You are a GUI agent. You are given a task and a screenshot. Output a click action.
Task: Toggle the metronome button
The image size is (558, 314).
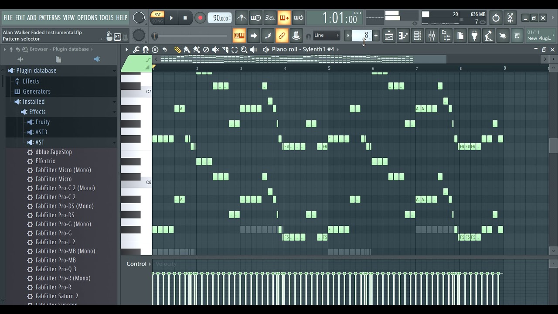(241, 18)
